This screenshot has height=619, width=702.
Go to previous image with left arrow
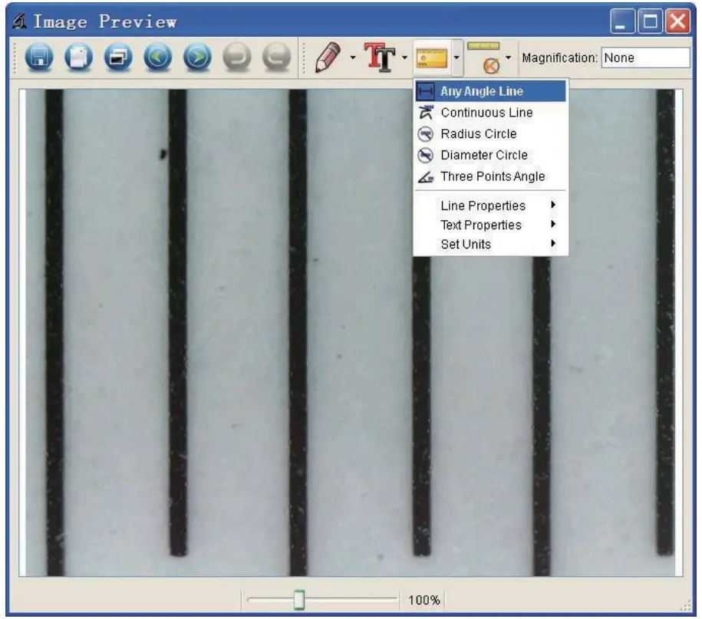click(x=157, y=58)
